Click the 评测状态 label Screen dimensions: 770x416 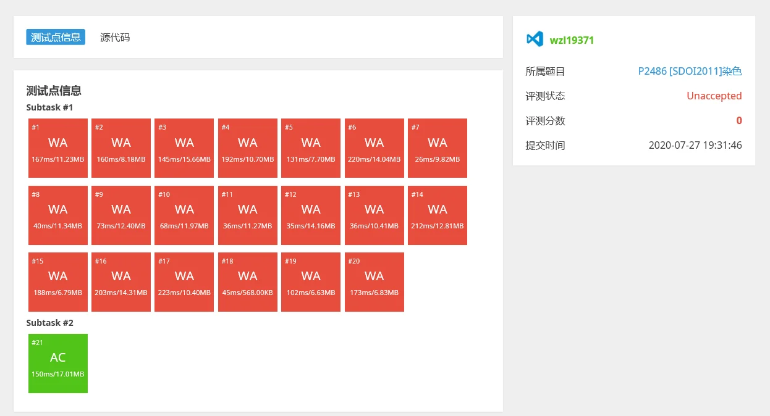click(545, 96)
